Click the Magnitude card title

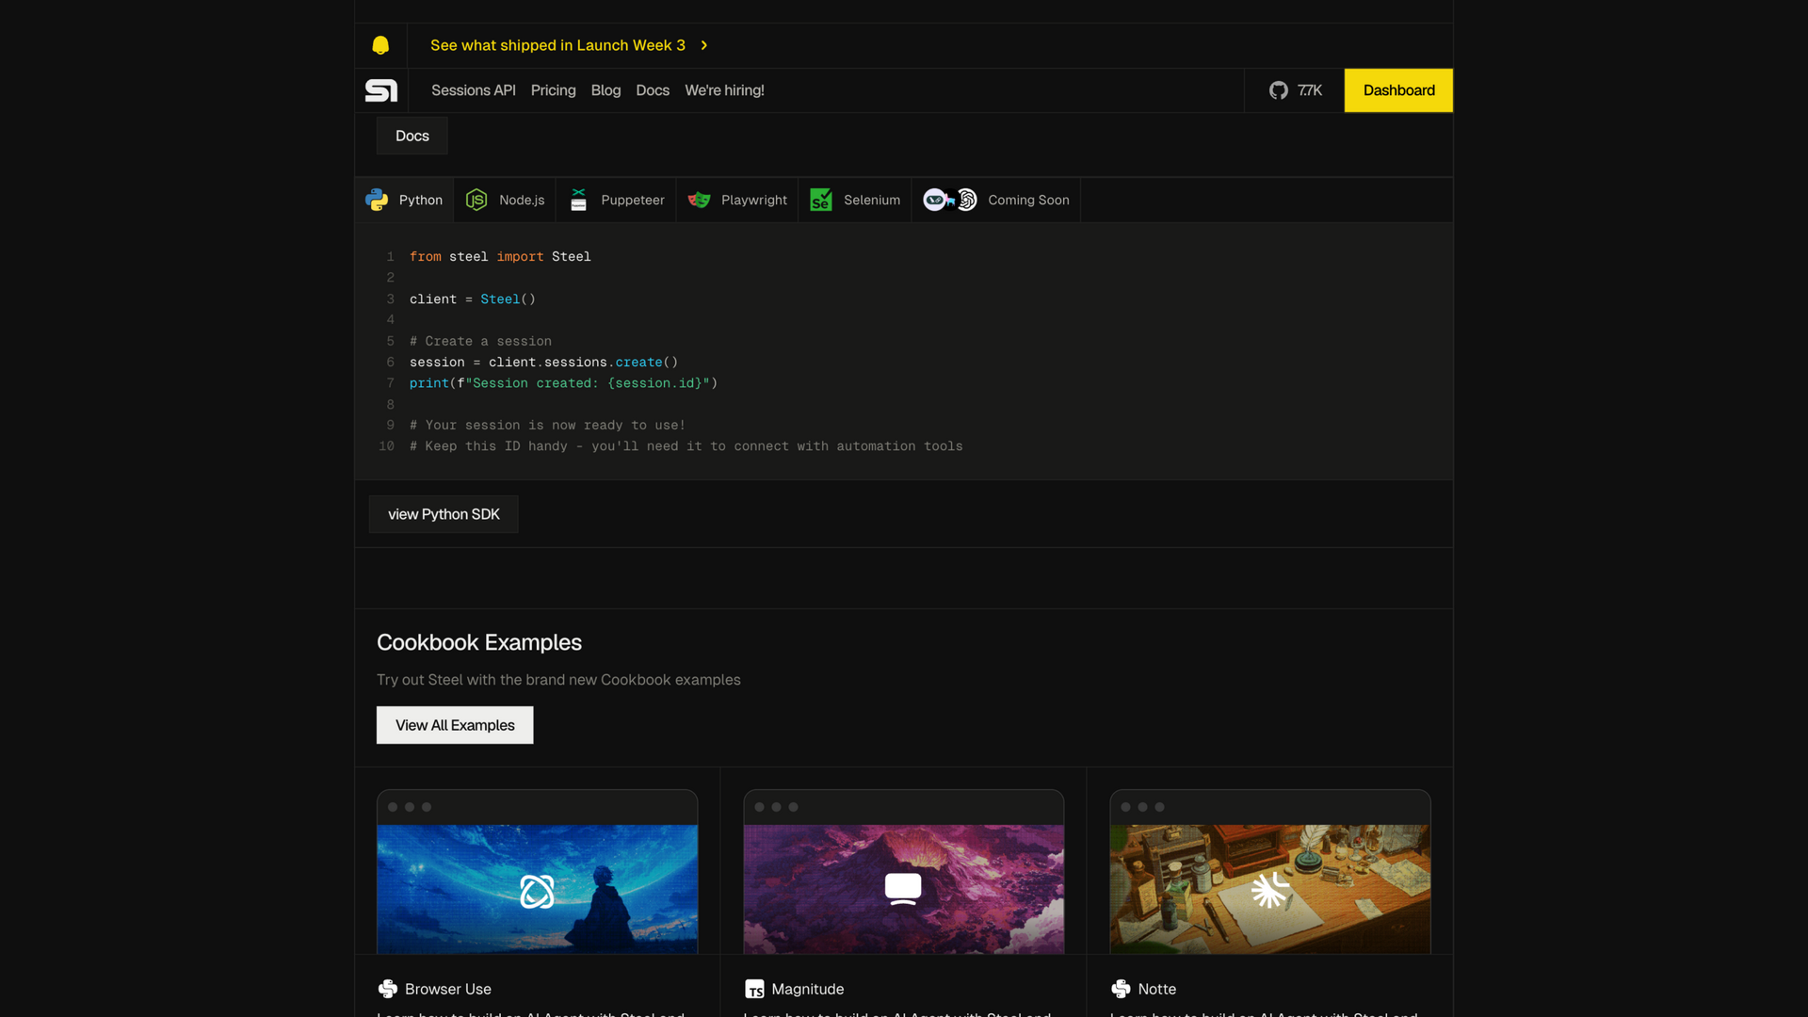tap(807, 989)
